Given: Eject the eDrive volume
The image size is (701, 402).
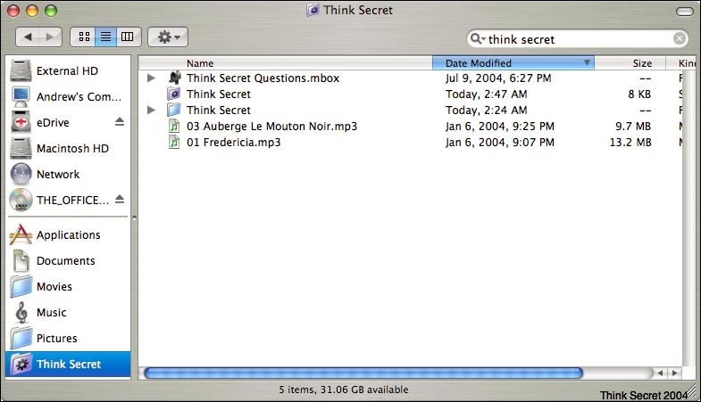Looking at the screenshot, I should 120,121.
